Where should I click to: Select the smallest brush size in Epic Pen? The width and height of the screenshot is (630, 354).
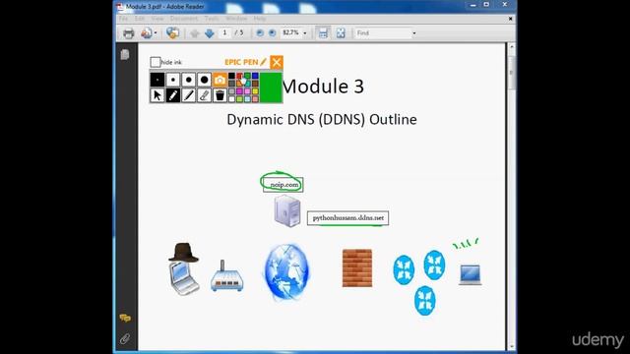157,80
